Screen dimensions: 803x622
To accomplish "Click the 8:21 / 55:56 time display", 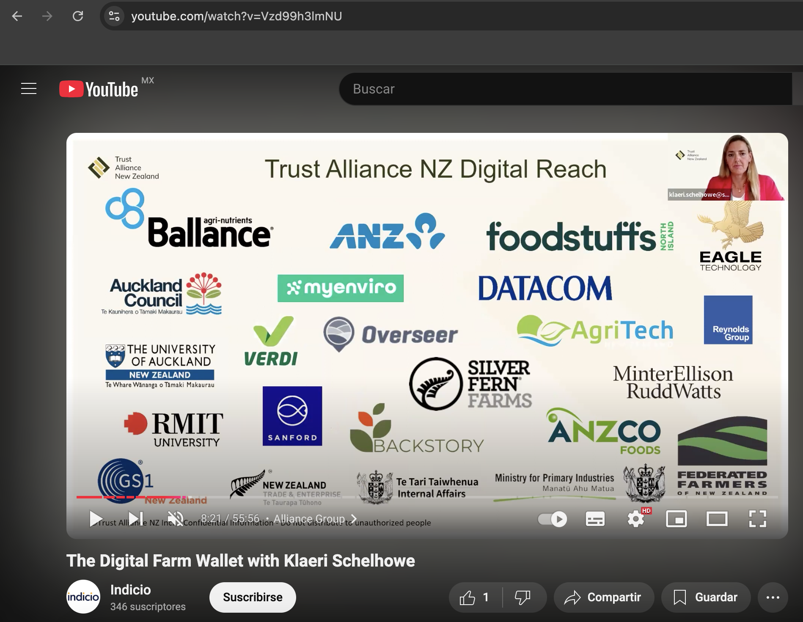I will (230, 519).
